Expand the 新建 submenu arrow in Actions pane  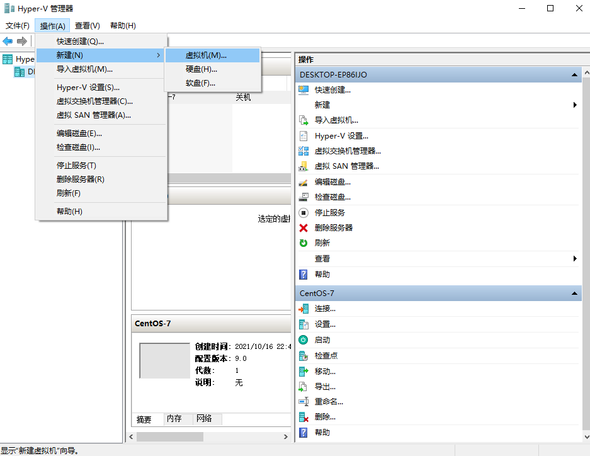pyautogui.click(x=574, y=105)
